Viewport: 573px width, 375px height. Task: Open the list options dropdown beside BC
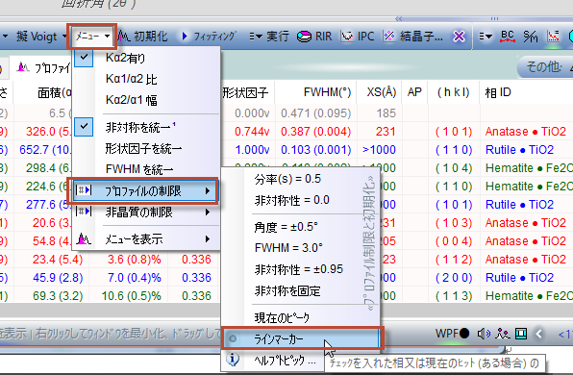click(x=486, y=37)
